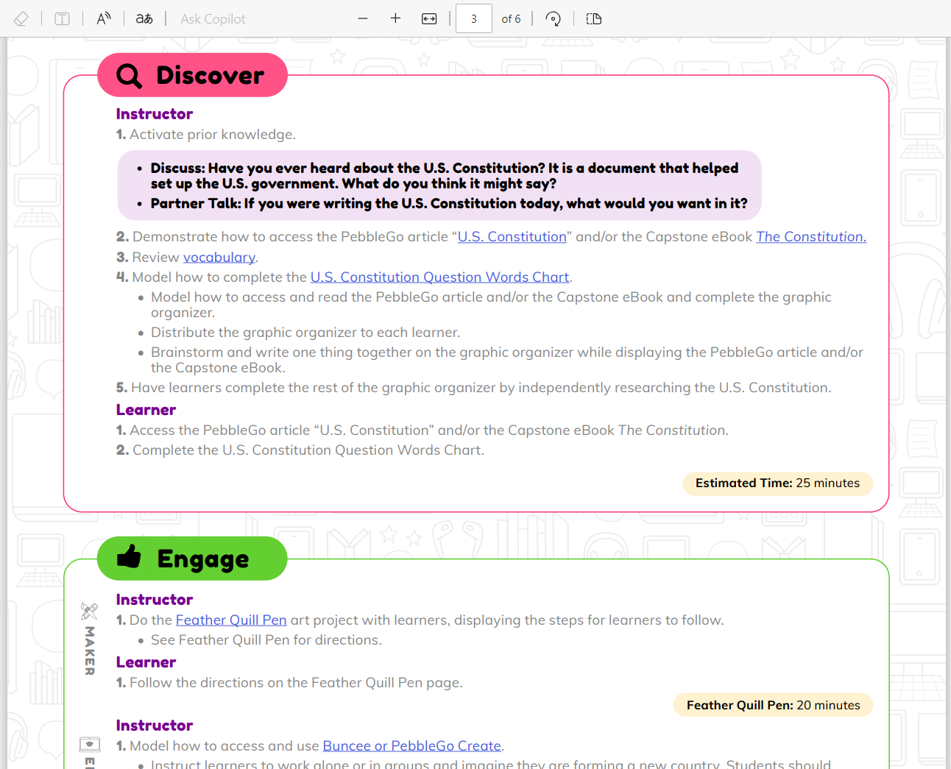
Task: Click 'Follow the directions on the Feather Quill Pen page.'
Action: [x=296, y=683]
